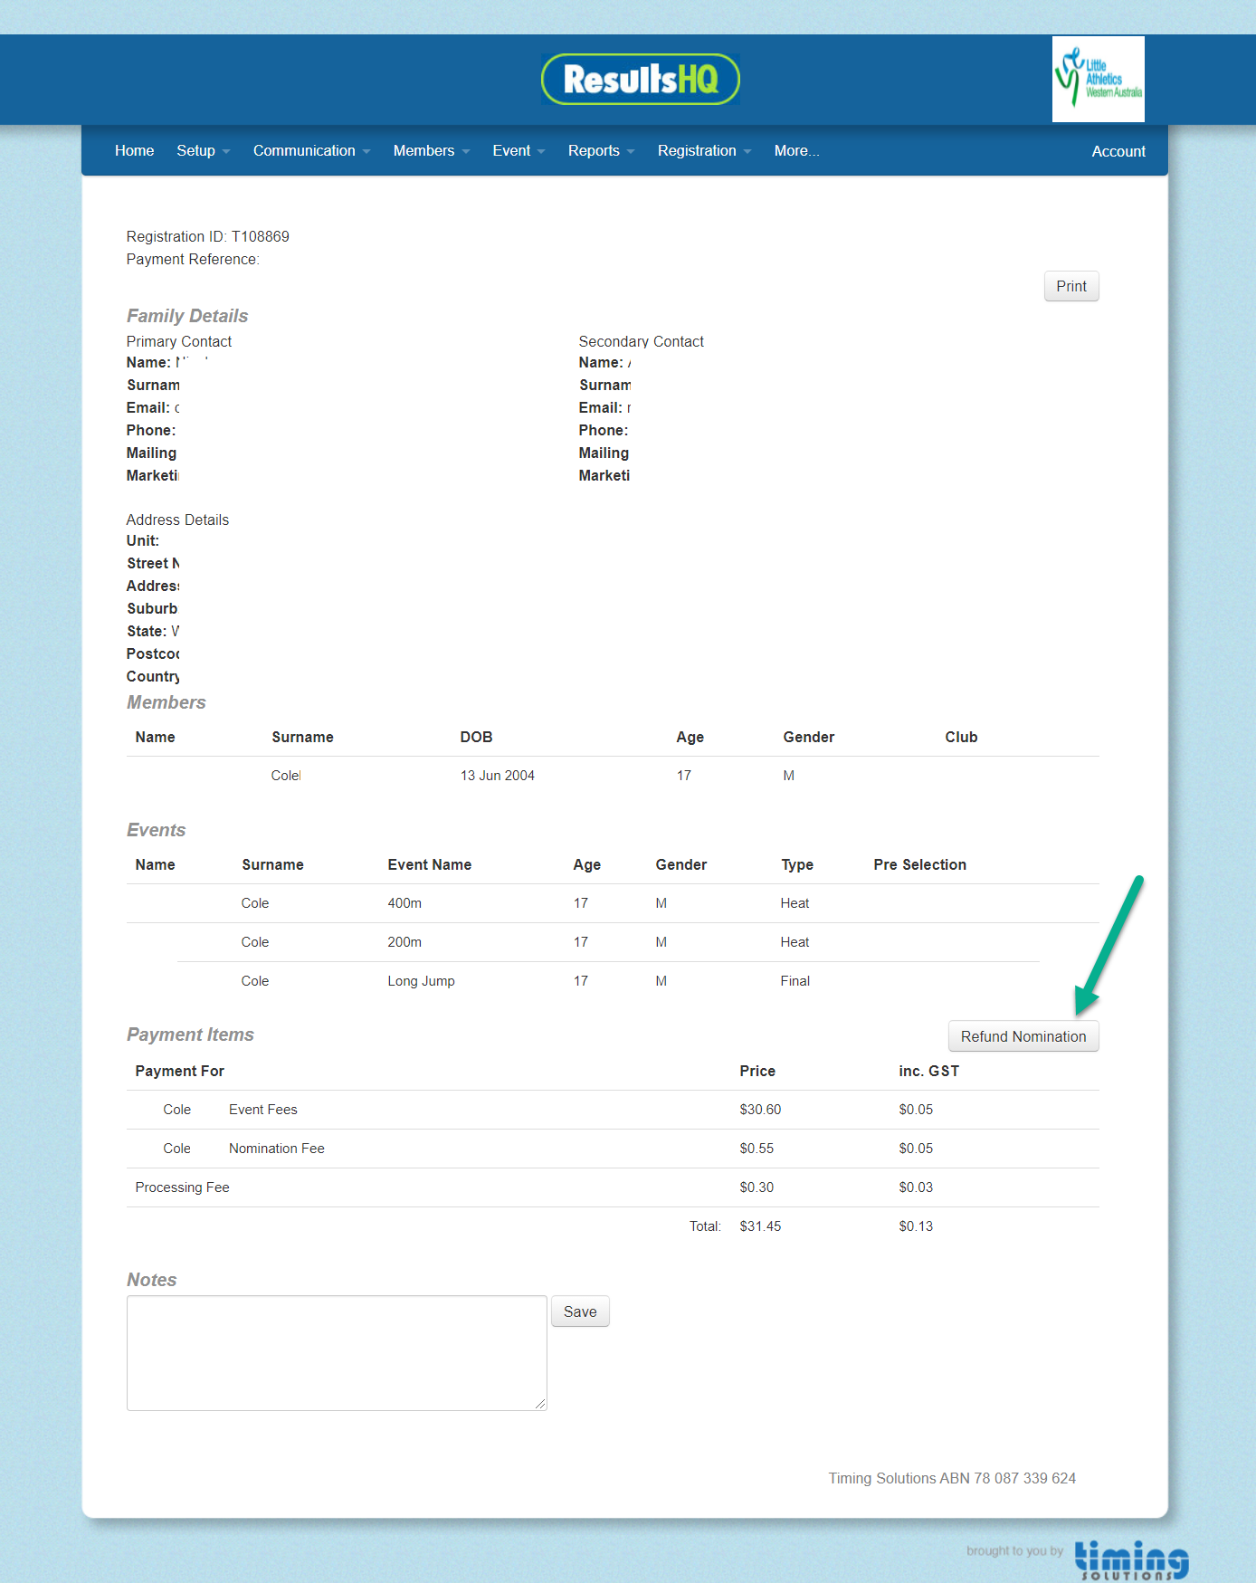Click the $0.13 total GST
Image resolution: width=1256 pixels, height=1583 pixels.
916,1226
